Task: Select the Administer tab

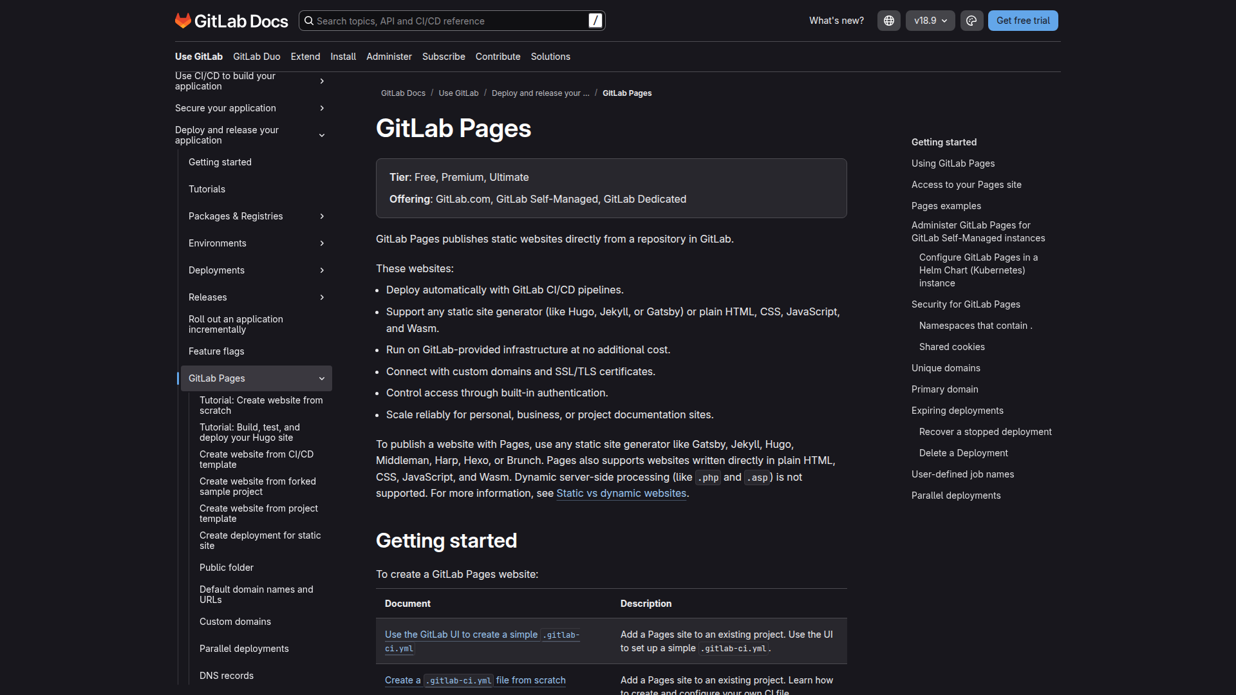Action: coord(389,57)
